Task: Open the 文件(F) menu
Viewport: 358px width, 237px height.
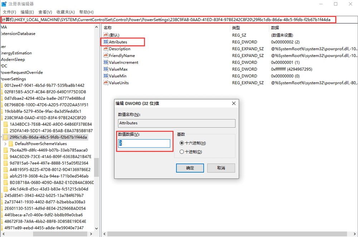Action: 9,12
